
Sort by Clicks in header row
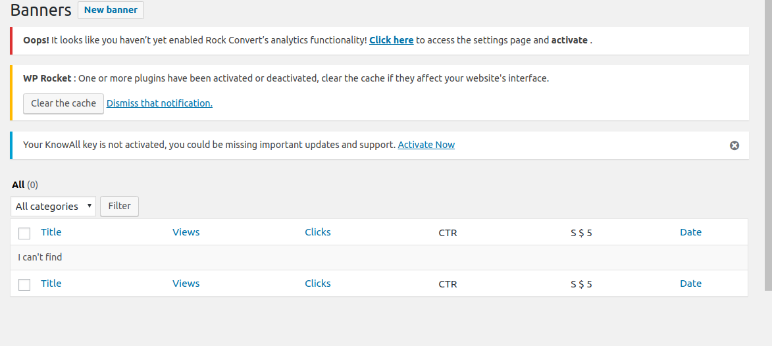[x=318, y=232]
